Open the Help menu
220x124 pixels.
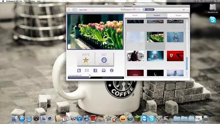tap(39, 1)
